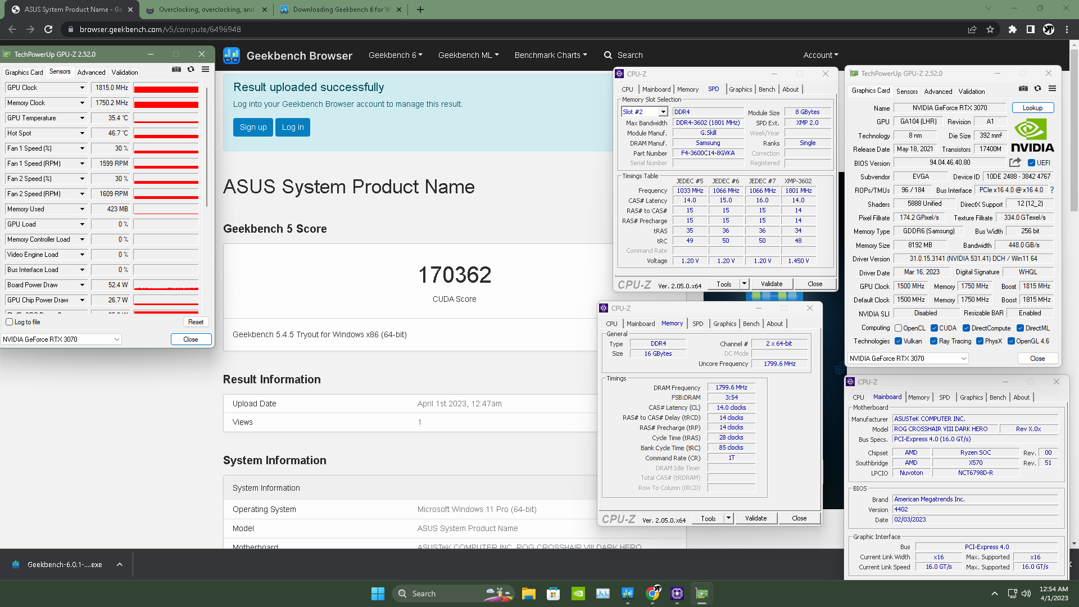This screenshot has width=1079, height=607.
Task: Click BIOS export share icon in GPU-Z
Action: click(1015, 162)
